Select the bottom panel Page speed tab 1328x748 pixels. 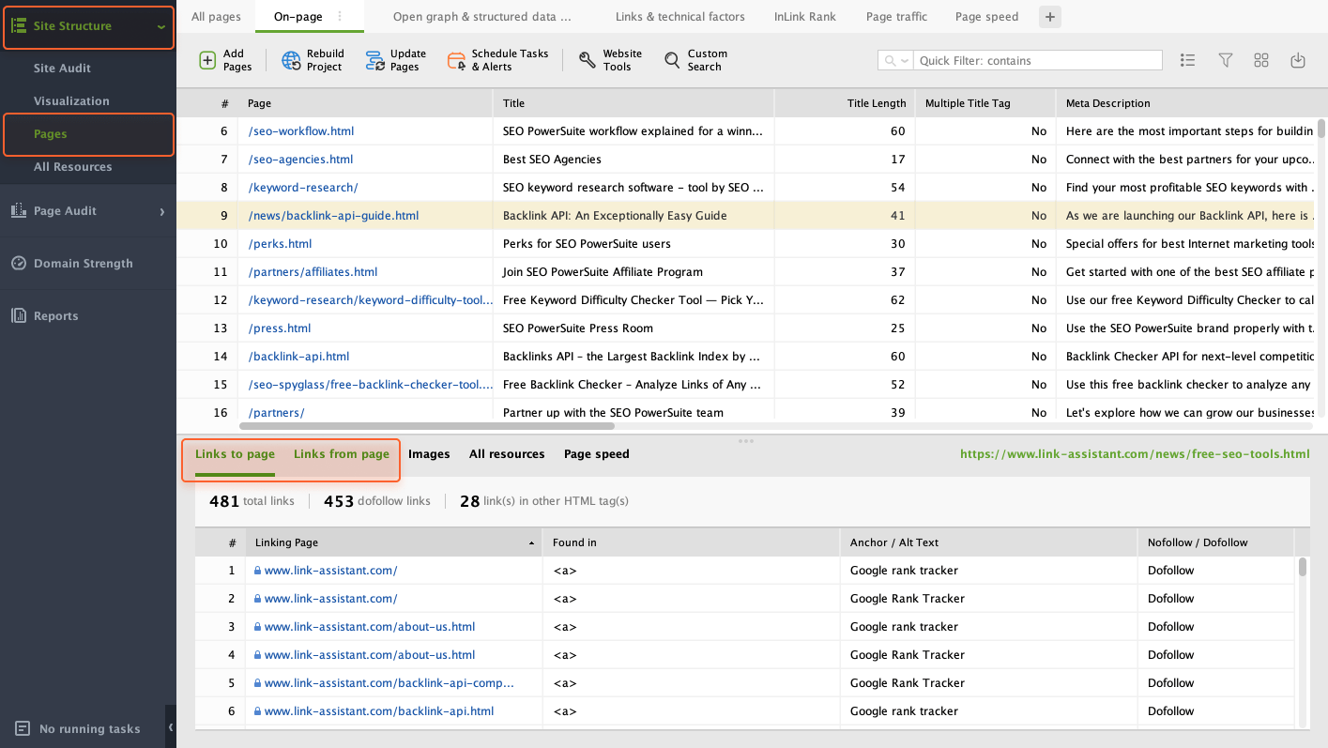597,453
